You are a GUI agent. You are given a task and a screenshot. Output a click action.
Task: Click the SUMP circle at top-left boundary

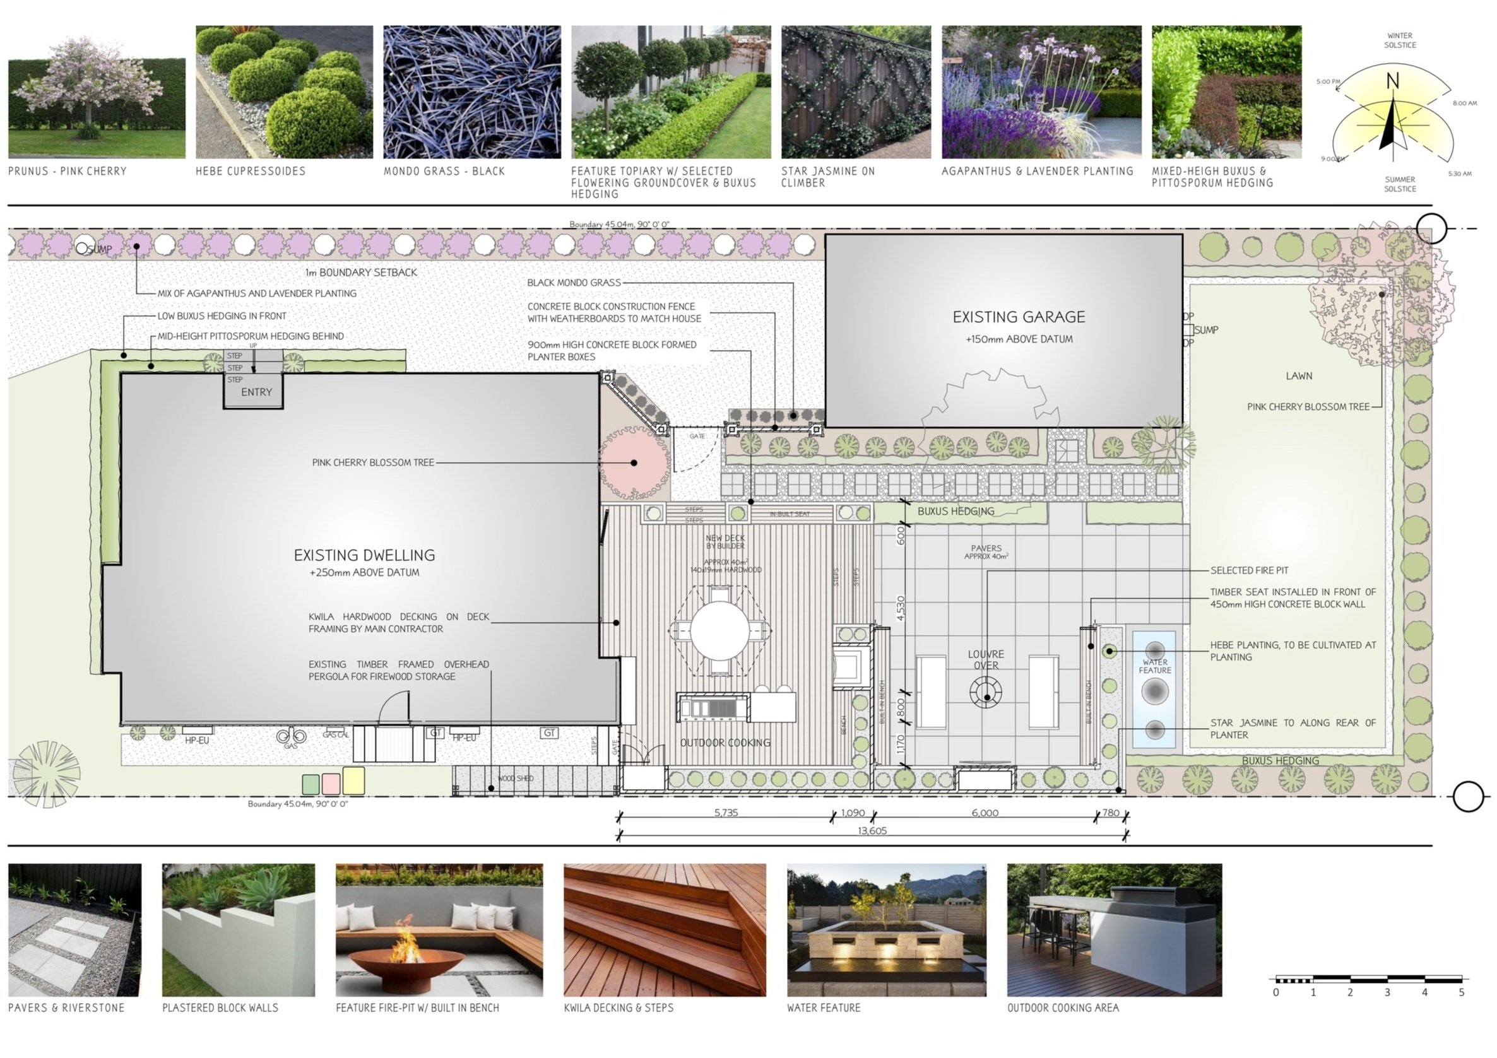click(x=82, y=249)
